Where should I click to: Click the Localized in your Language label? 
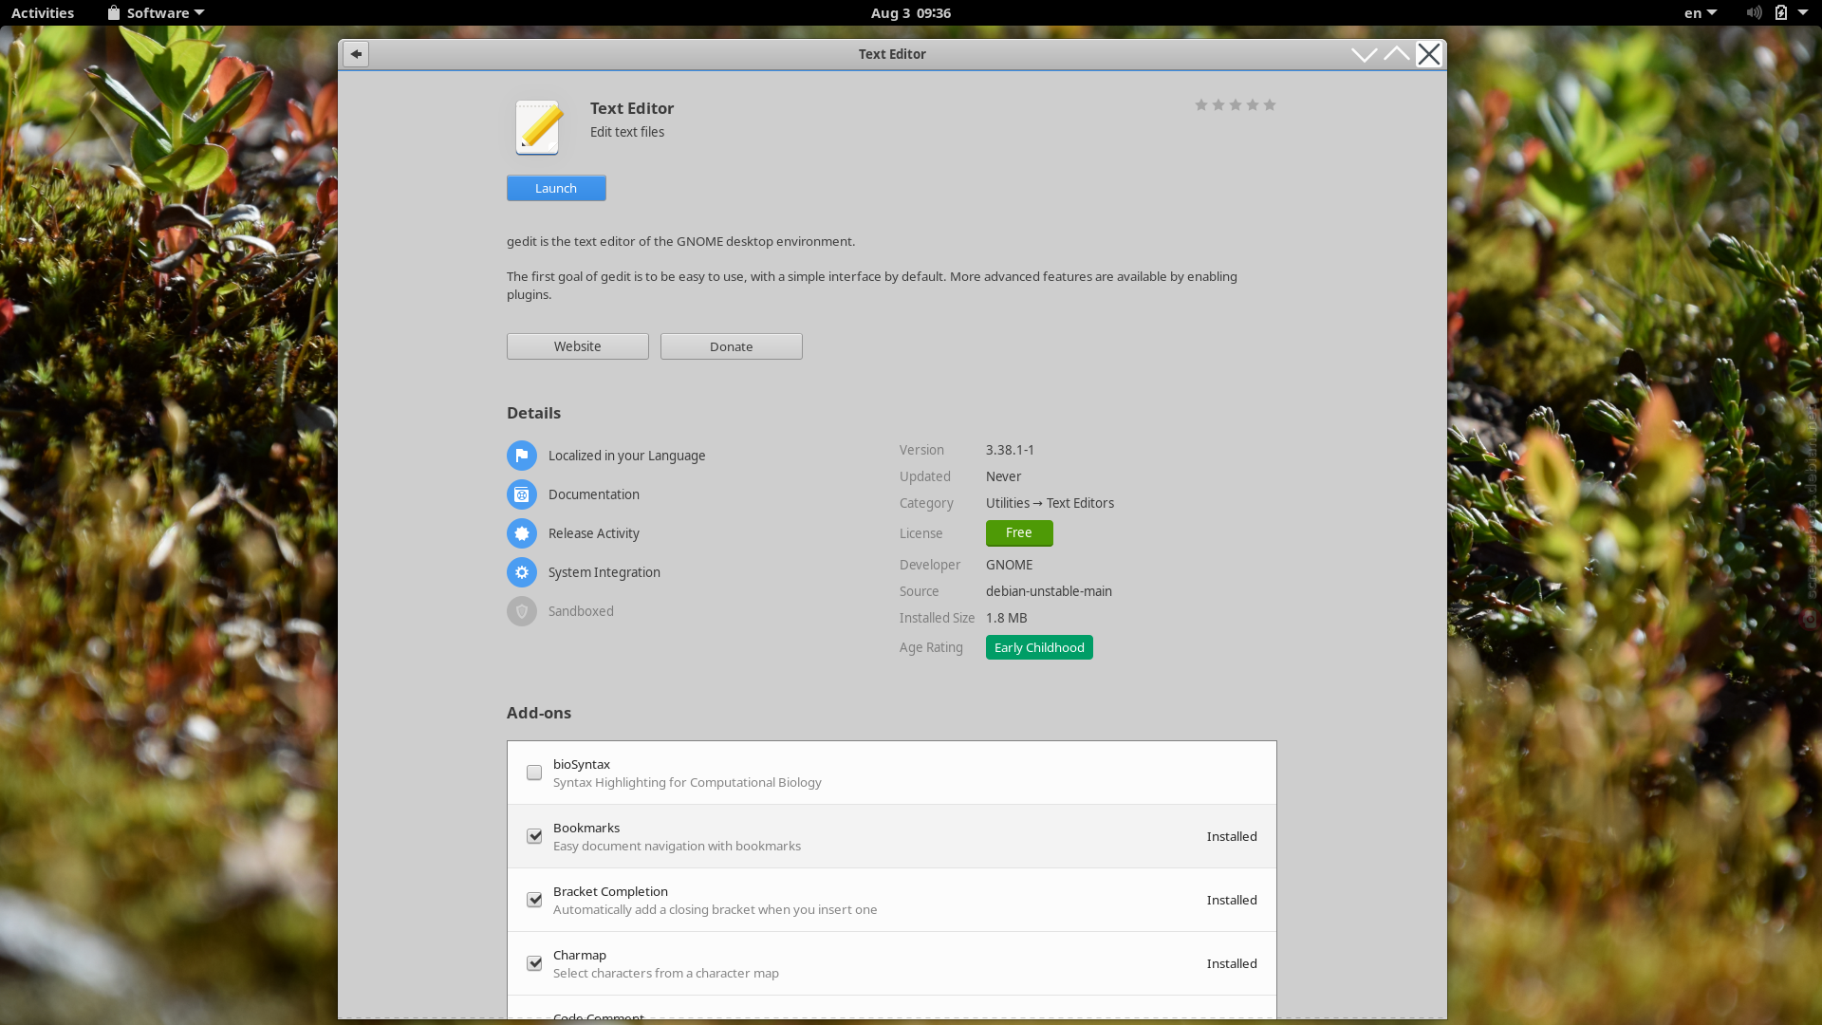click(627, 456)
